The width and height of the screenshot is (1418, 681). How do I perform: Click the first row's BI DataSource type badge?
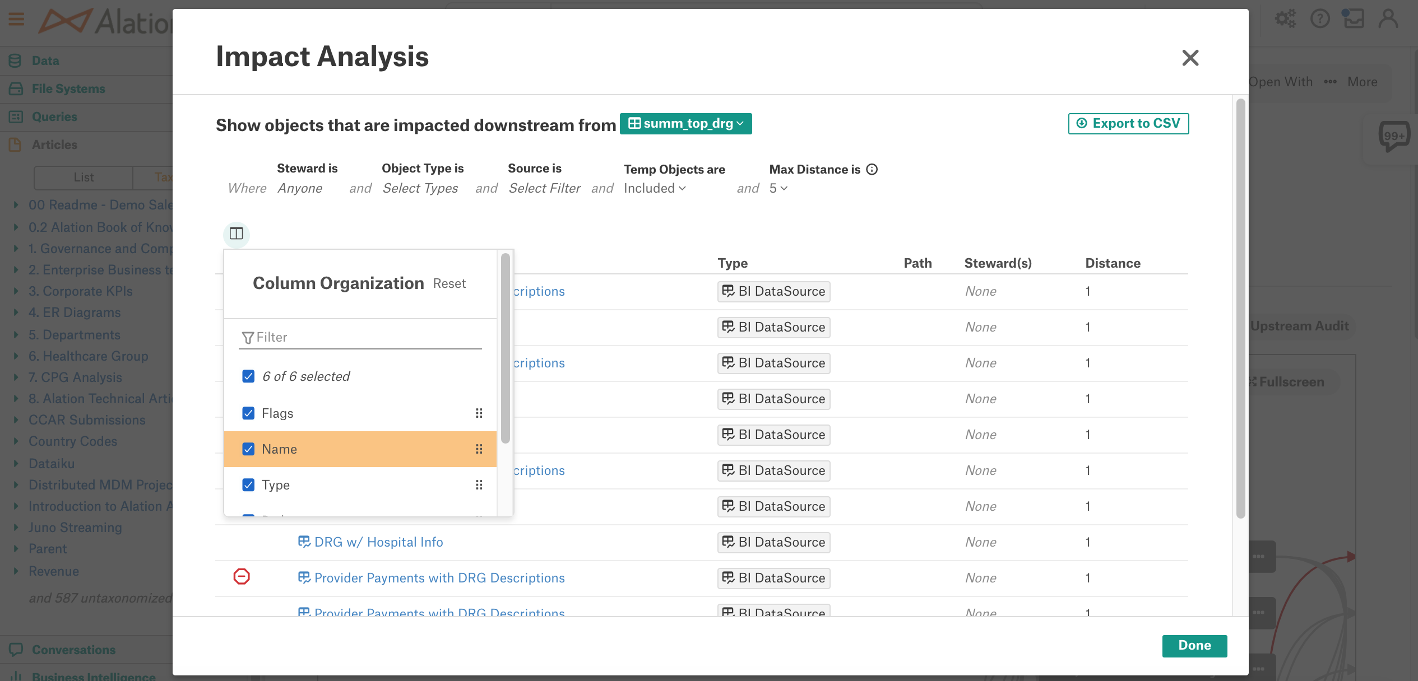(773, 291)
